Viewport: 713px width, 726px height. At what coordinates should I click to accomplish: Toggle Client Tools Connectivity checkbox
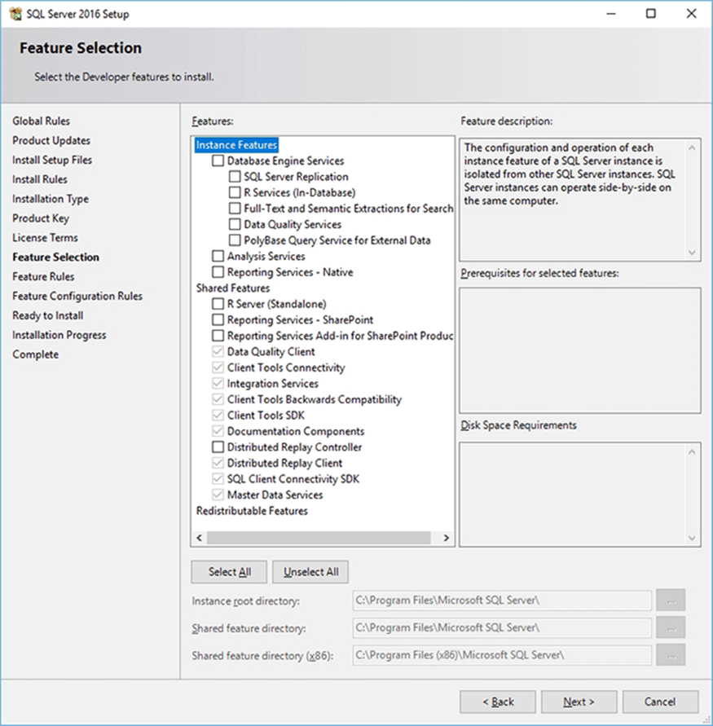click(218, 367)
